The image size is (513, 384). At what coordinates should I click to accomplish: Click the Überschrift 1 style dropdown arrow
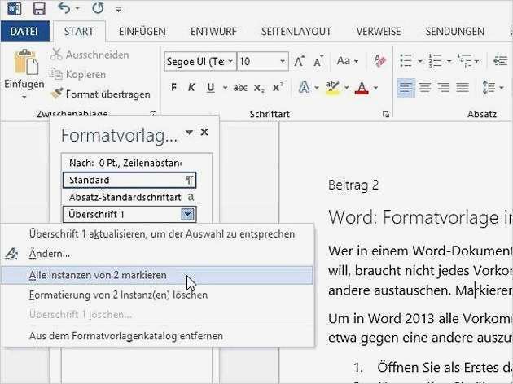pos(187,215)
